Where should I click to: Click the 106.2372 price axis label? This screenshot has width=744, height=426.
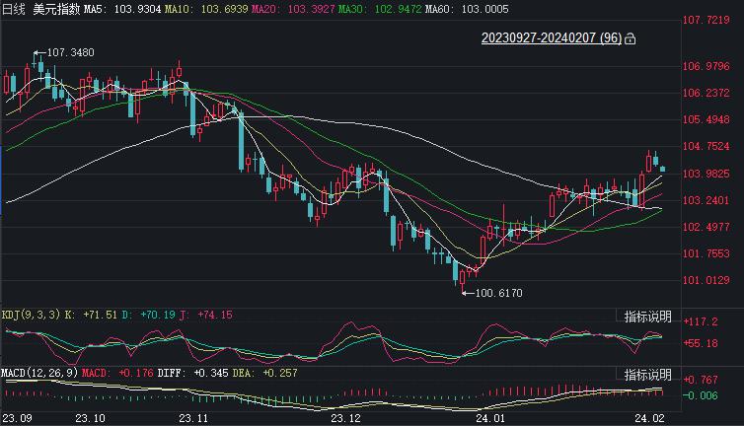tap(707, 93)
